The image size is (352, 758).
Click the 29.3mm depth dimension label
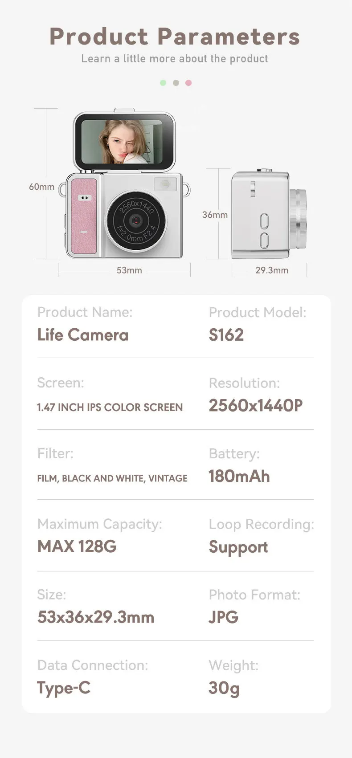pyautogui.click(x=272, y=270)
